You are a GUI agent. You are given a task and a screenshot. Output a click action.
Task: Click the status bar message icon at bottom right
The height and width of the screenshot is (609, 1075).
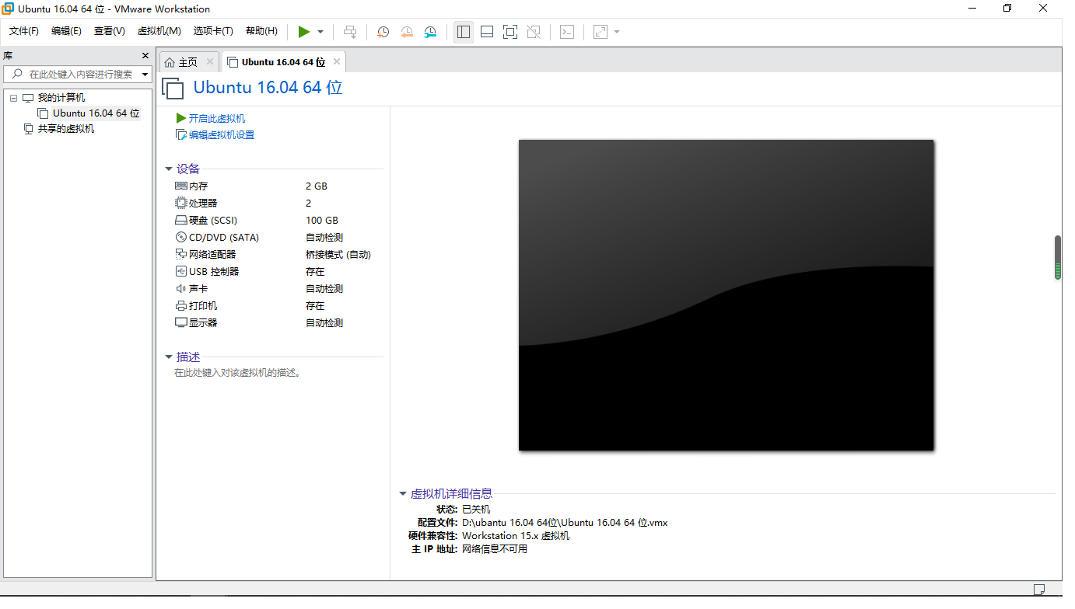tap(1039, 590)
